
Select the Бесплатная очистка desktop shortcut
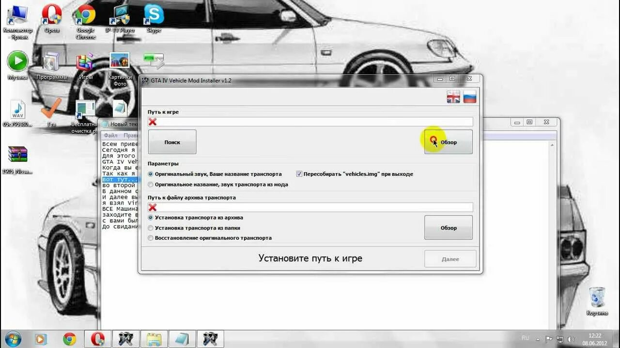85,117
